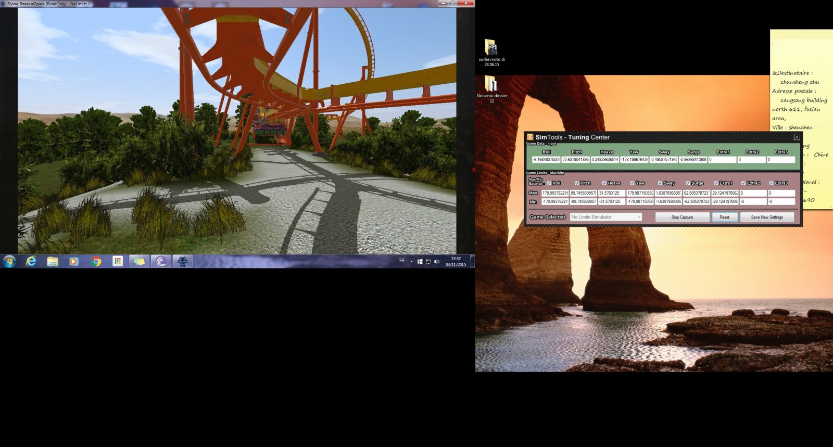Image resolution: width=833 pixels, height=447 pixels.
Task: Toggle the Yaw Max/Min balance checkbox
Action: pyautogui.click(x=632, y=183)
